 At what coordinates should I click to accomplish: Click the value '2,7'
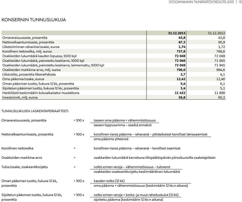click(x=183, y=75)
